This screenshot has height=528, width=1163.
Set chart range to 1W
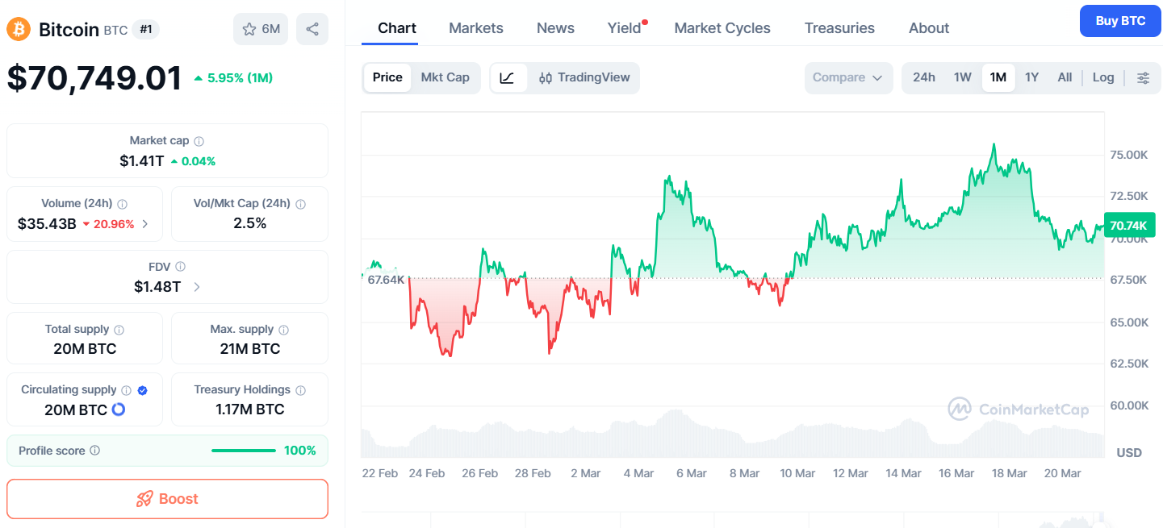pyautogui.click(x=963, y=77)
